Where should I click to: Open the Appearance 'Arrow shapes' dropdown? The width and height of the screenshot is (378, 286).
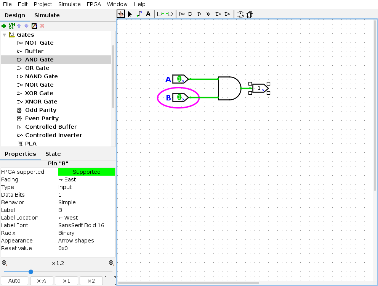click(x=86, y=241)
